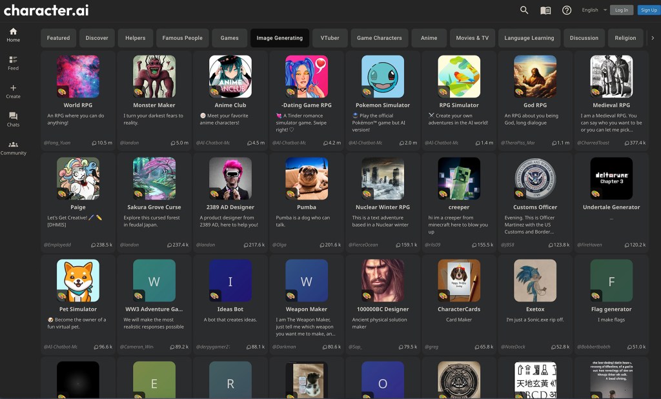Click creator @FierceOcean under Nuclear Winter RPG
This screenshot has width=661, height=399.
[363, 245]
